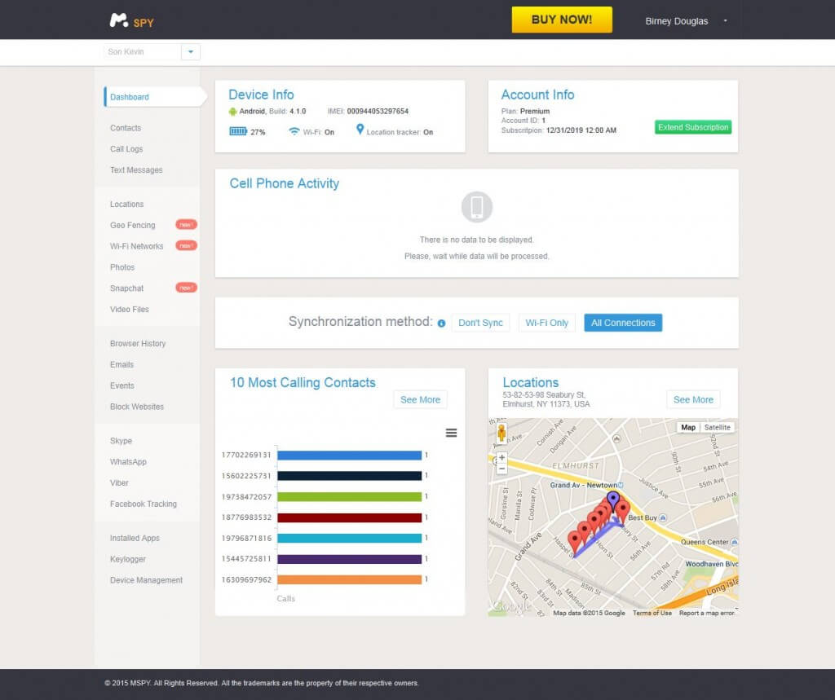Click the purple location pin on map
This screenshot has width=835, height=700.
[613, 498]
